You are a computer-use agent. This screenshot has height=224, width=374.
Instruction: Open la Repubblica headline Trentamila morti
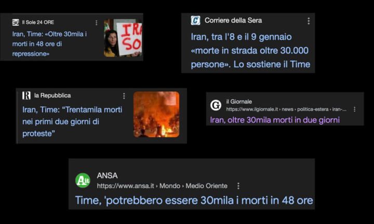point(72,121)
